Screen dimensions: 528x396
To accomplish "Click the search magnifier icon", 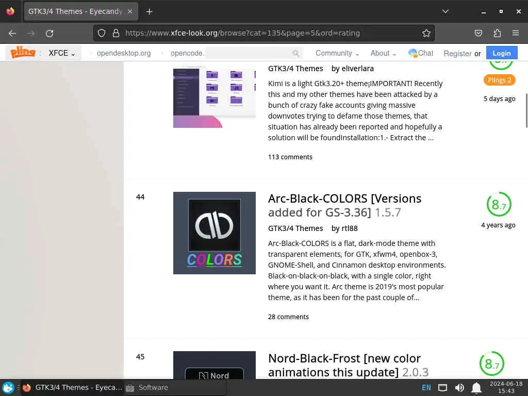I will (295, 53).
